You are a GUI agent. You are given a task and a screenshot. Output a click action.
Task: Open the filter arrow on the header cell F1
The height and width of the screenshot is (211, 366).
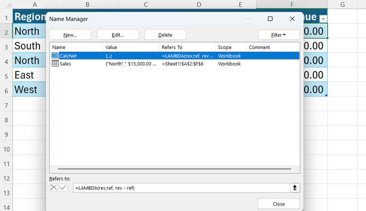(x=323, y=18)
